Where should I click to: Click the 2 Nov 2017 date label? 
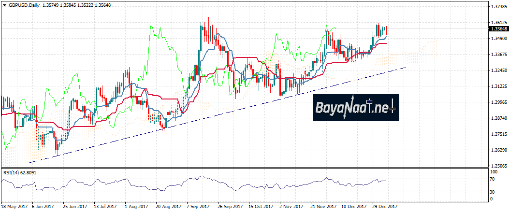coord(292,206)
